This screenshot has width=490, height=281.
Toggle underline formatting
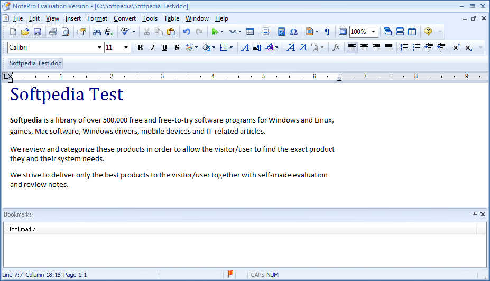165,48
